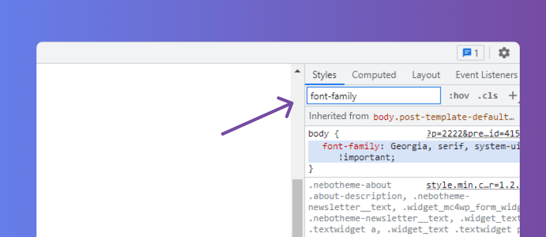The height and width of the screenshot is (237, 546).
Task: Toggle the :hov element state panel
Action: pyautogui.click(x=458, y=96)
